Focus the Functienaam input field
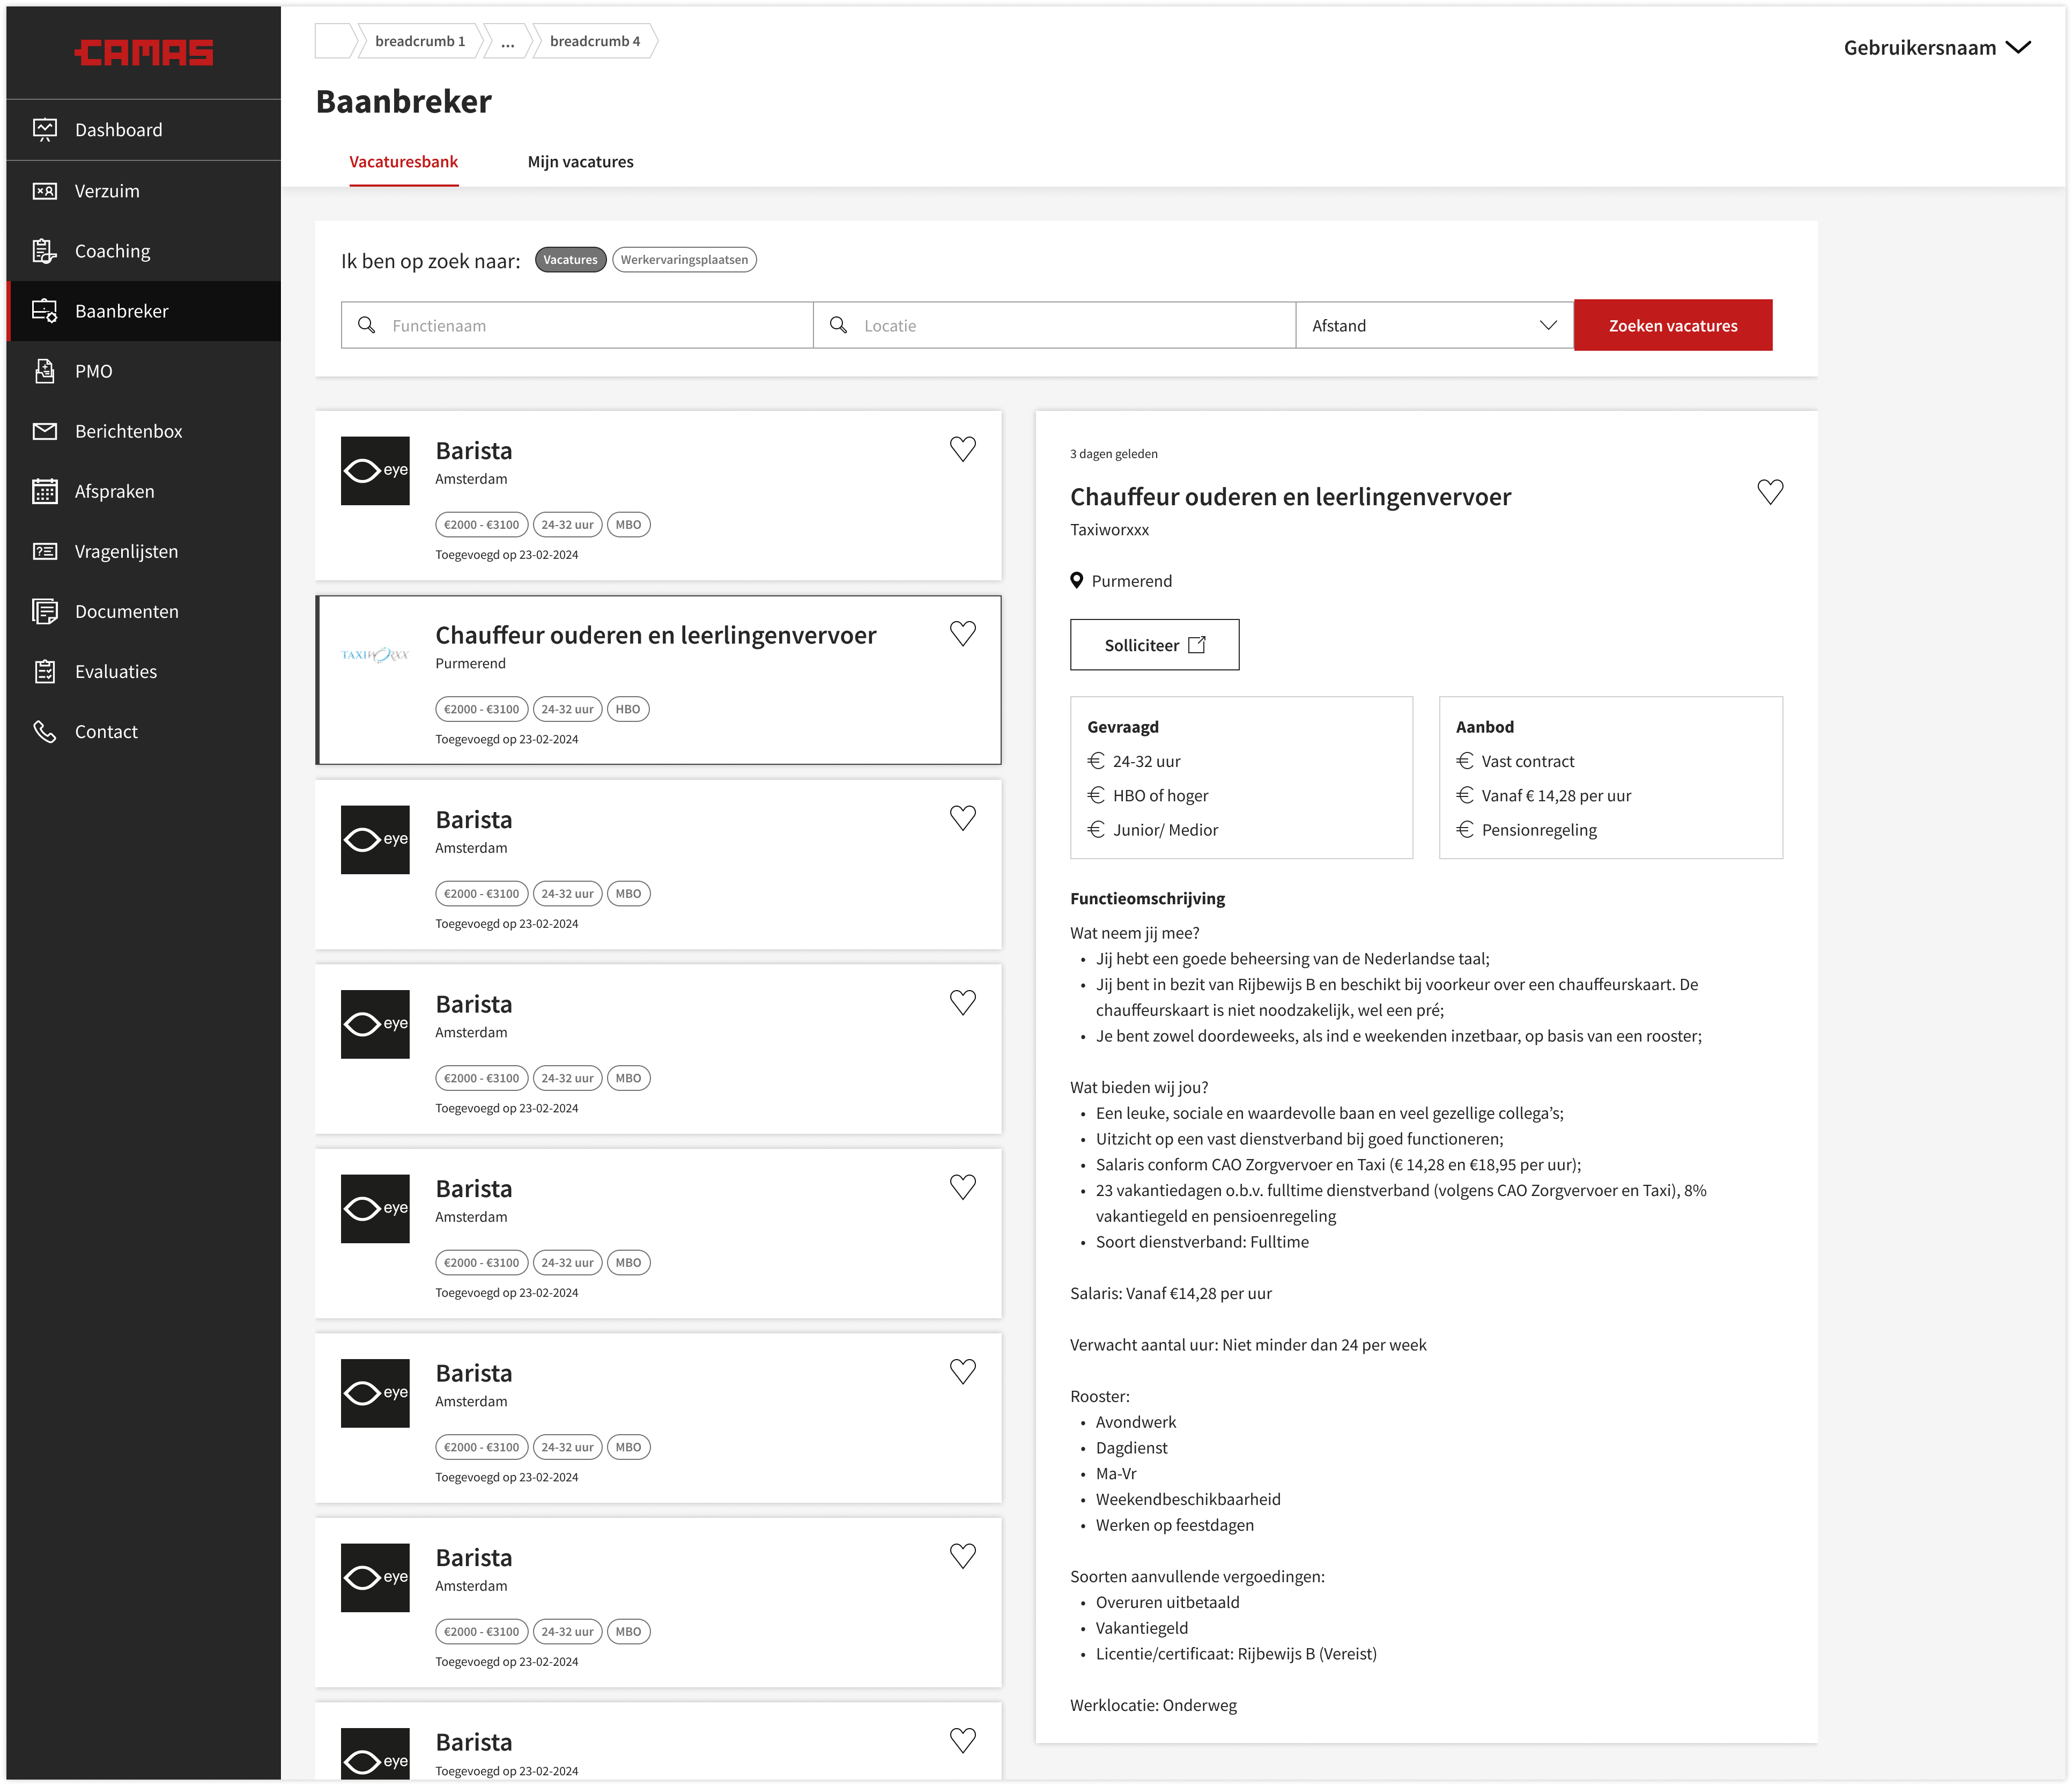This screenshot has width=2072, height=1786. point(577,325)
